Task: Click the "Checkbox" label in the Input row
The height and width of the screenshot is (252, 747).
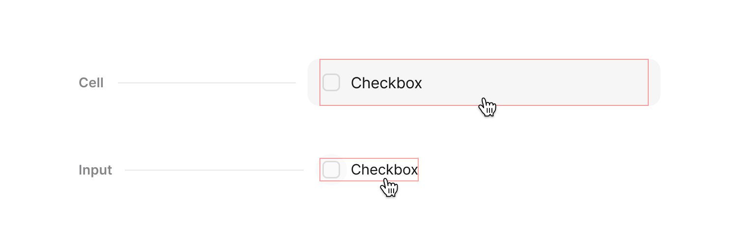Action: coord(384,170)
